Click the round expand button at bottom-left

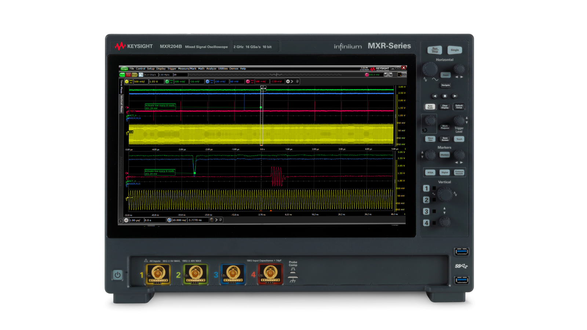[120, 221]
